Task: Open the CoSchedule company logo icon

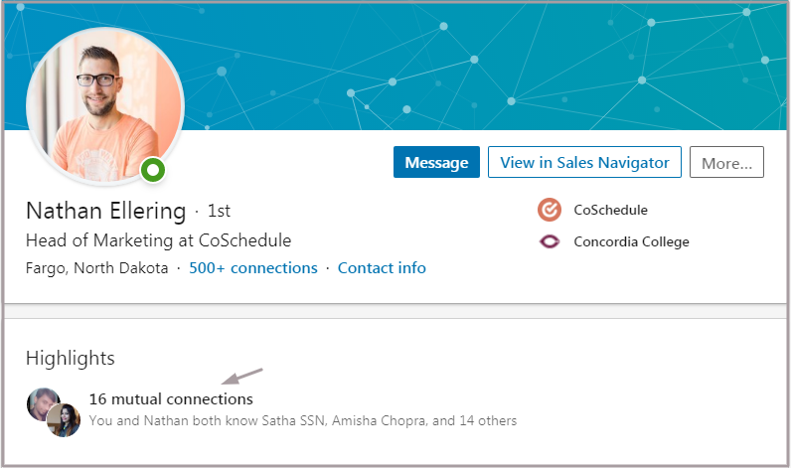Action: 550,210
